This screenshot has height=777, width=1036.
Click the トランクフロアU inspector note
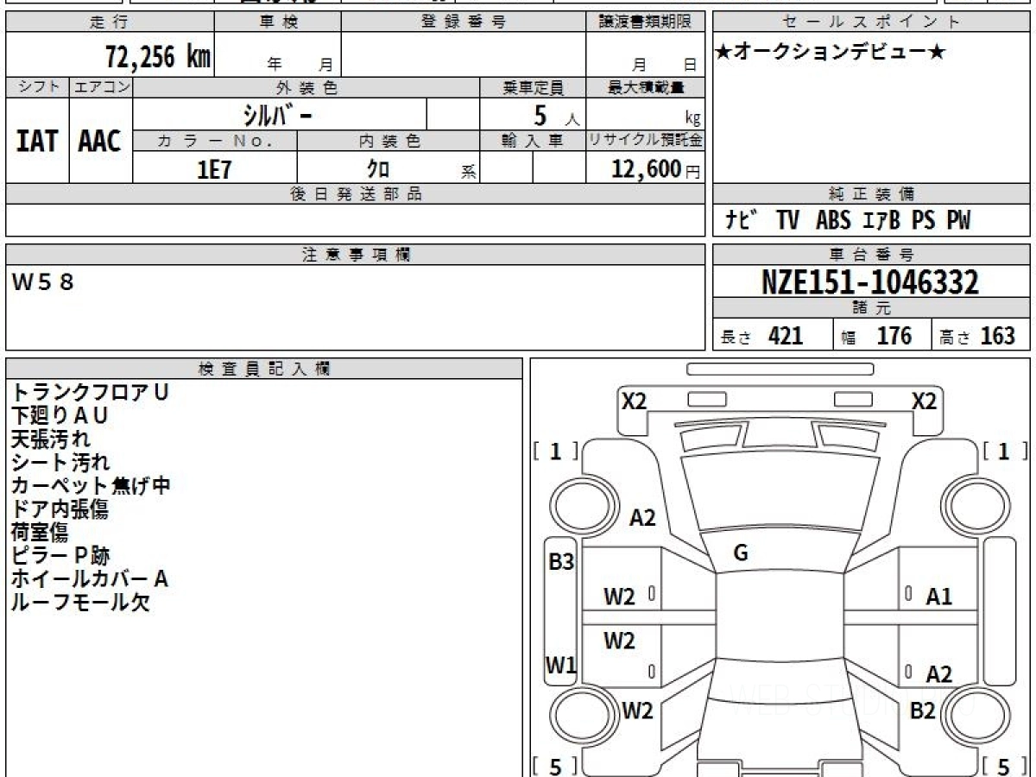(x=90, y=392)
